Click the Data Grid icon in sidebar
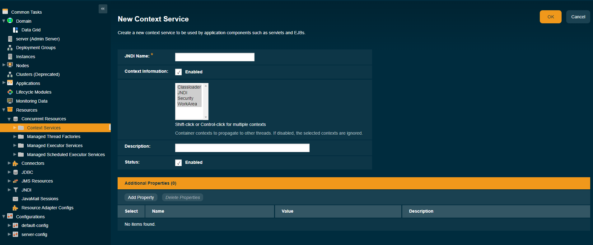 [x=15, y=30]
